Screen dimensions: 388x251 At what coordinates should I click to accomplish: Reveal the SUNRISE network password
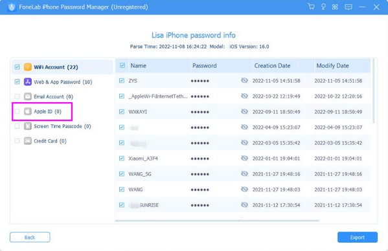tap(244, 205)
